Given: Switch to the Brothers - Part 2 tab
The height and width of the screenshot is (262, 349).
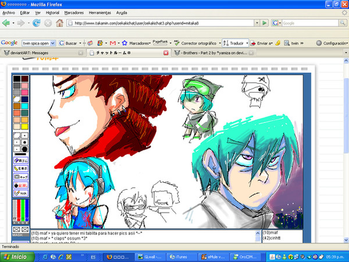Looking at the screenshot, I should pyautogui.click(x=215, y=53).
